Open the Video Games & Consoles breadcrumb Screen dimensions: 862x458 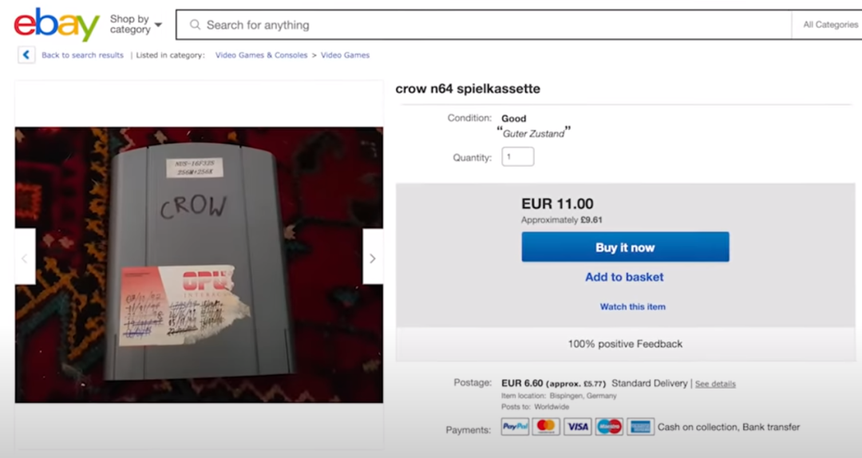pos(261,55)
